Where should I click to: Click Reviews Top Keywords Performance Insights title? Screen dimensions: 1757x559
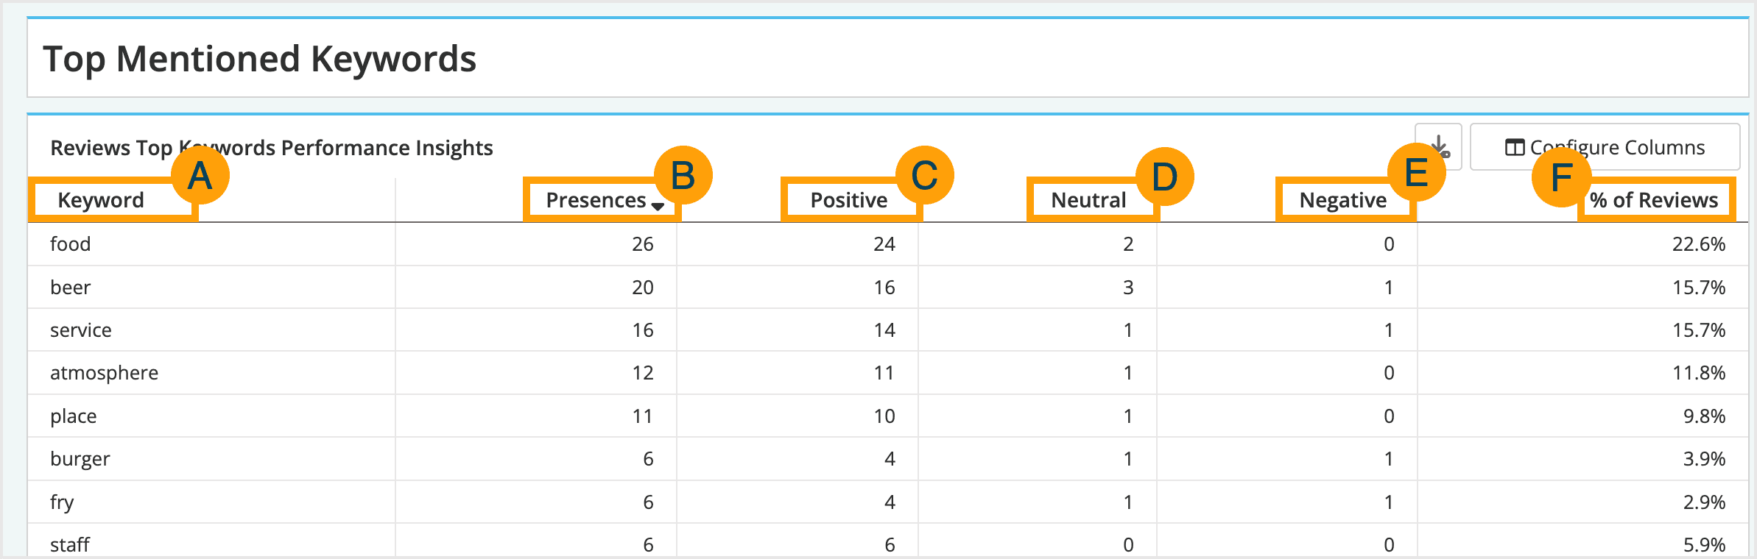[x=271, y=148]
